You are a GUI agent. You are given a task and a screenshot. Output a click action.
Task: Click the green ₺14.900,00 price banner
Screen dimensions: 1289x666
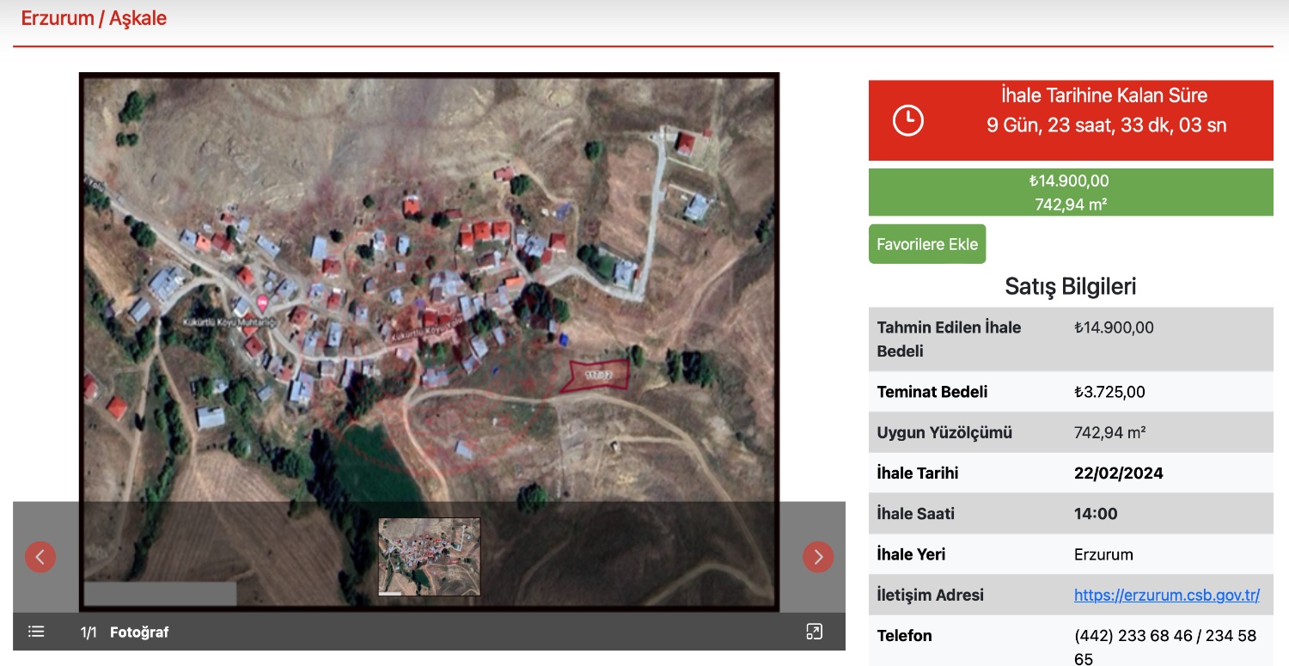point(1070,192)
